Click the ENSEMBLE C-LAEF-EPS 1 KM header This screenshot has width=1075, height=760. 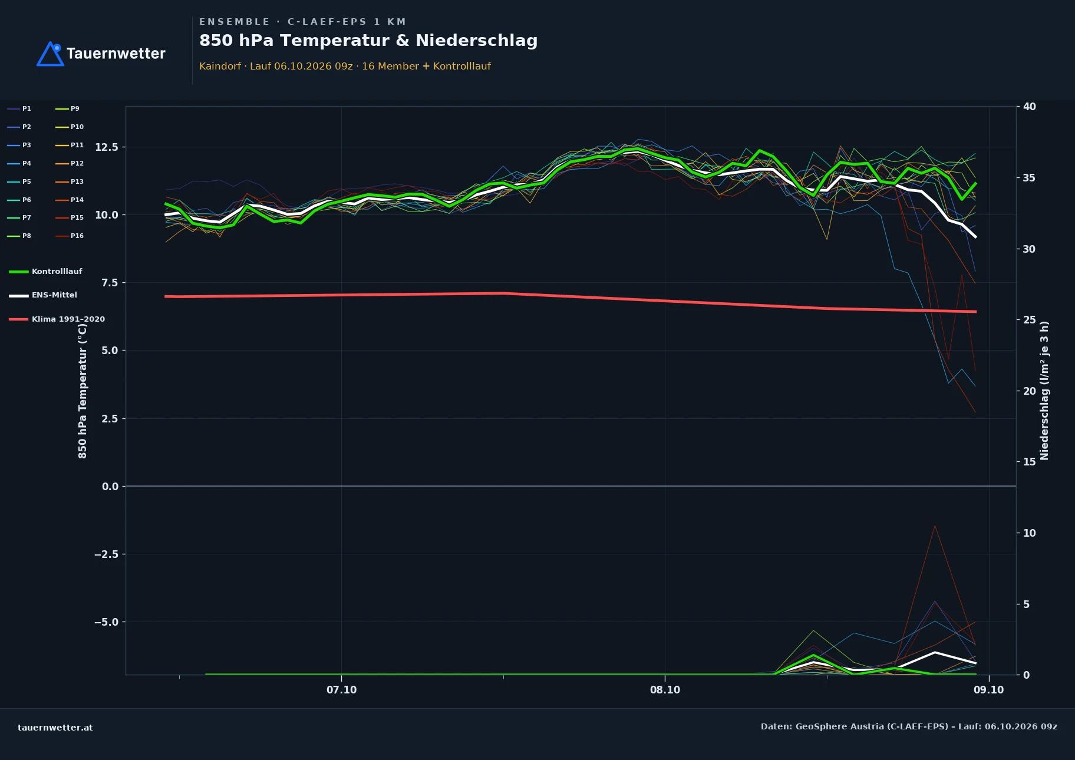tap(302, 22)
